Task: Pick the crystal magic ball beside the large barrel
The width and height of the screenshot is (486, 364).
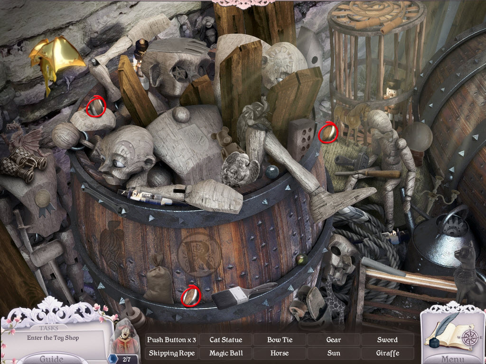Action: pos(419,136)
